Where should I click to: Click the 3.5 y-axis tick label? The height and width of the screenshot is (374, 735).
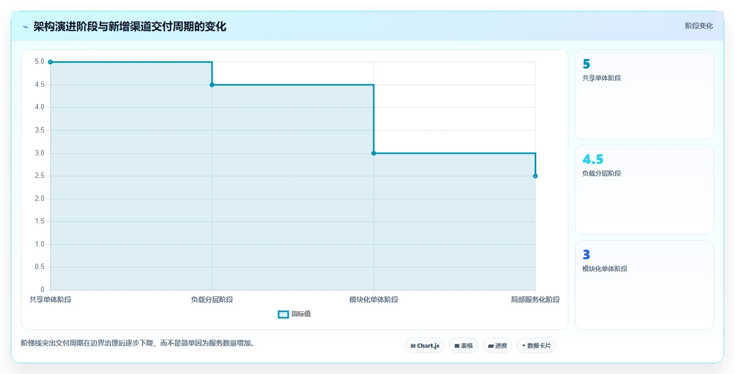tap(40, 130)
